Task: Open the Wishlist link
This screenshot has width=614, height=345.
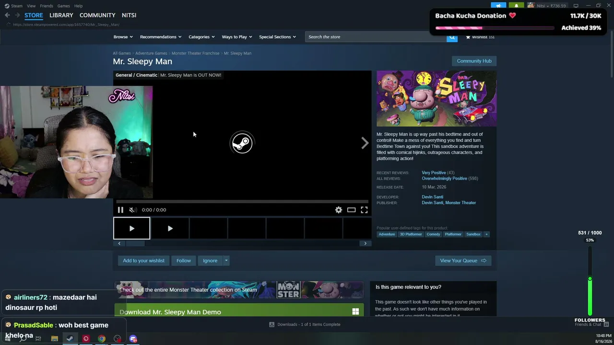Action: coord(480,37)
